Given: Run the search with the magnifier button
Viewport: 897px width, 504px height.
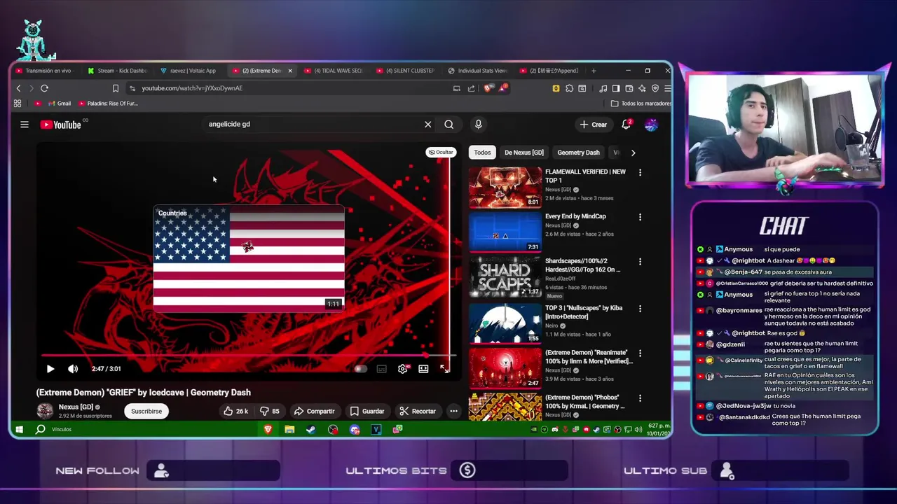Looking at the screenshot, I should 448,125.
